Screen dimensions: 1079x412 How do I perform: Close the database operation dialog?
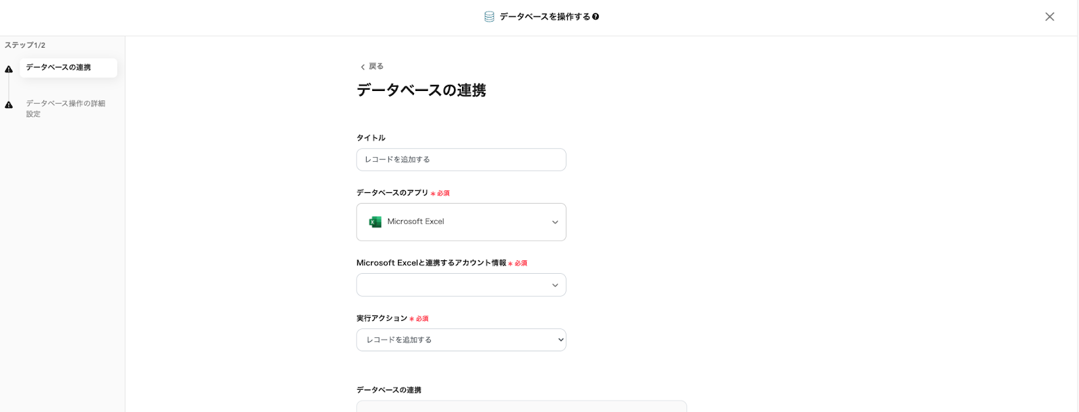[1049, 17]
